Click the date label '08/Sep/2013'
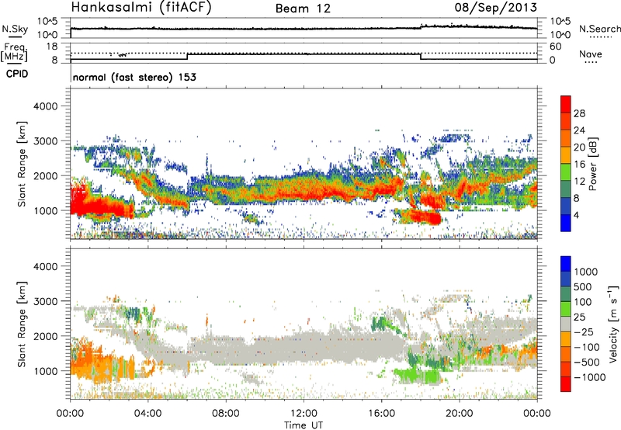Screen dimensions: 621x430 pyautogui.click(x=495, y=7)
